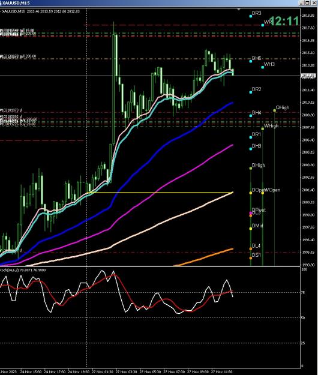Close the XAUUSD,M15 chart window
The height and width of the screenshot is (375, 318).
pos(314,3)
